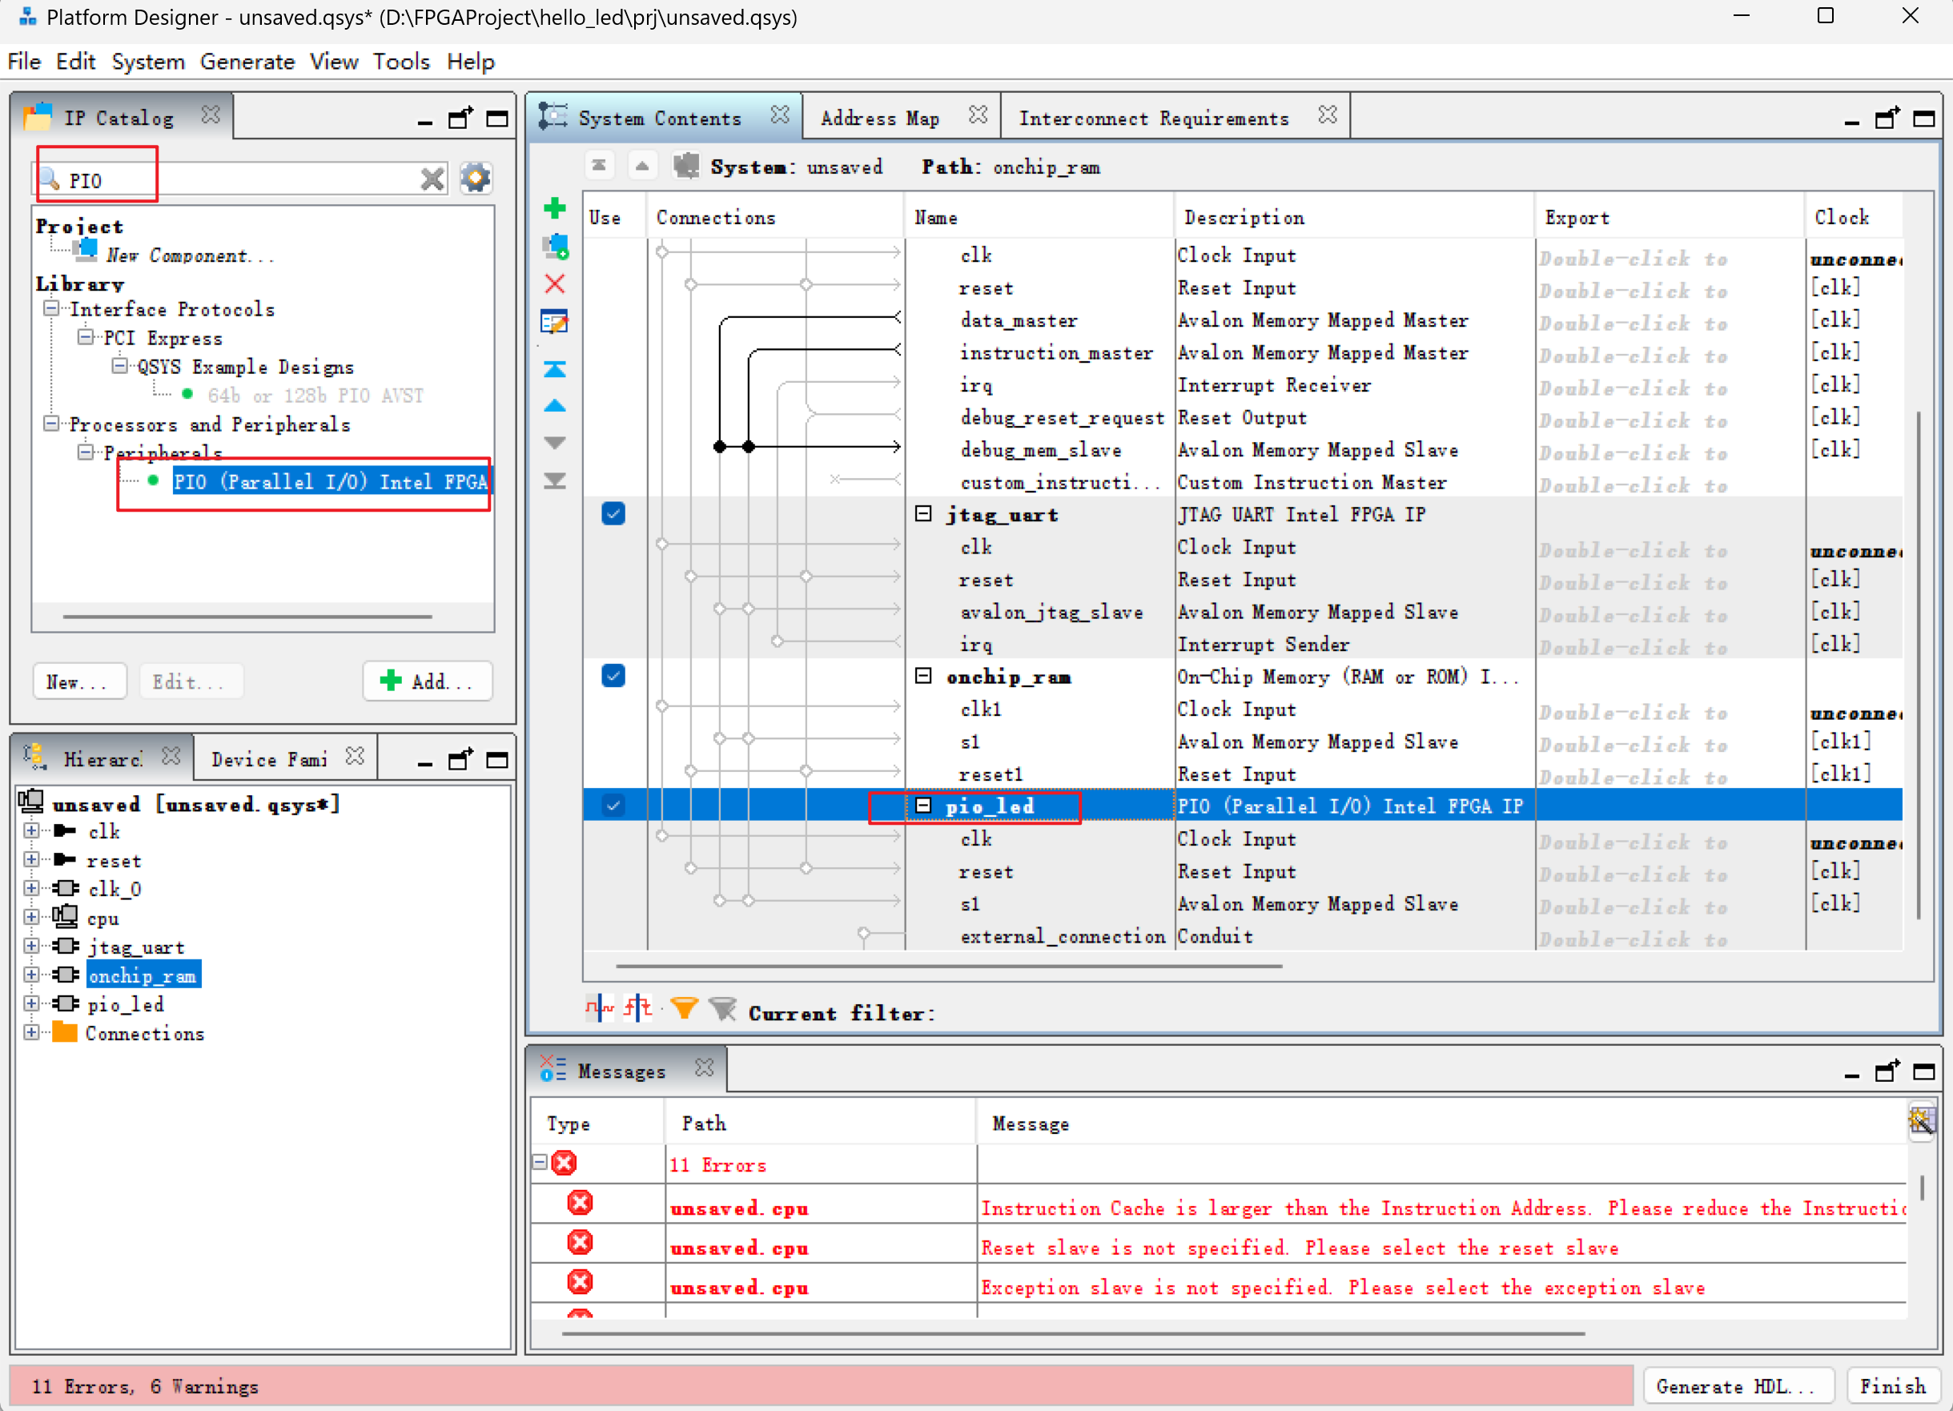Image resolution: width=1953 pixels, height=1411 pixels.
Task: Open the Messages filter options icon
Action: click(1922, 1122)
